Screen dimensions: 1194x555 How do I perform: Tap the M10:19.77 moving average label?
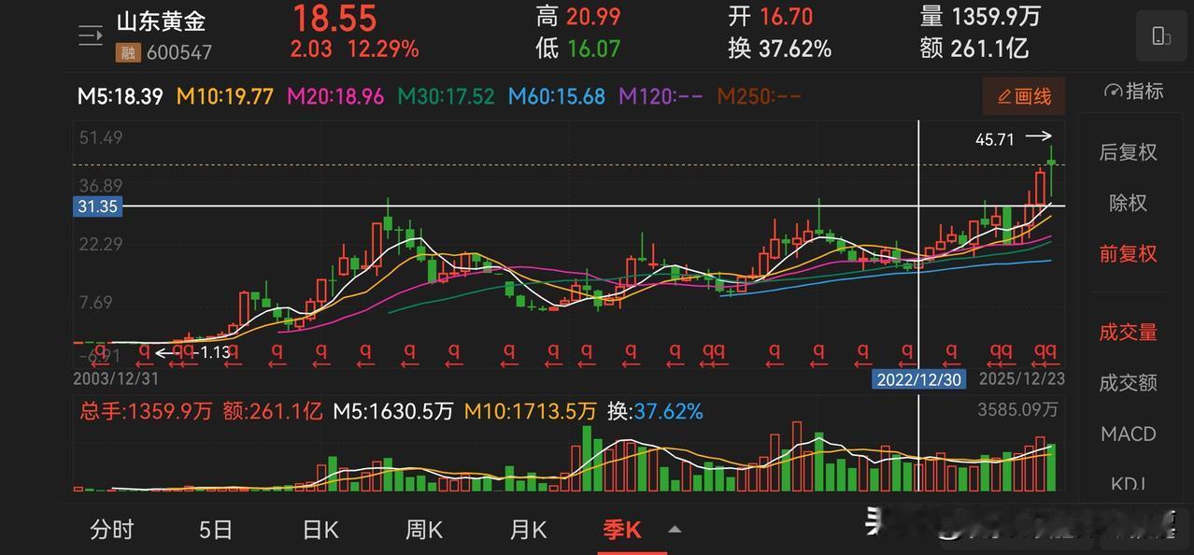[224, 96]
